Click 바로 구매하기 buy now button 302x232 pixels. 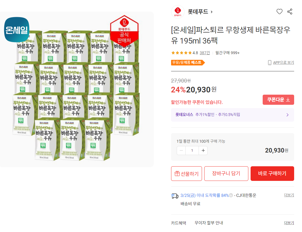click(272, 174)
